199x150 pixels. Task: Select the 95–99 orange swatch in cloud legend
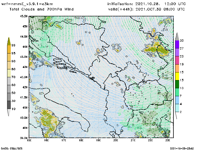coord(9,49)
